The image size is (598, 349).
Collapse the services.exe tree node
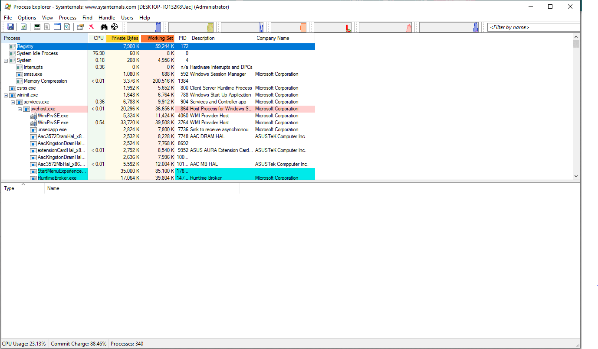pyautogui.click(x=13, y=102)
